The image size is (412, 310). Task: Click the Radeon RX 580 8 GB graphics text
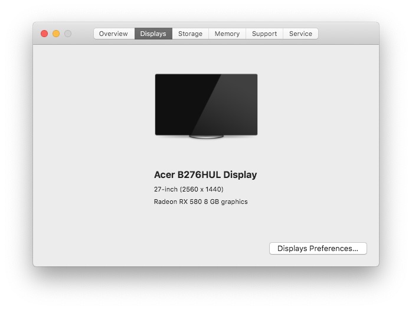pos(201,202)
